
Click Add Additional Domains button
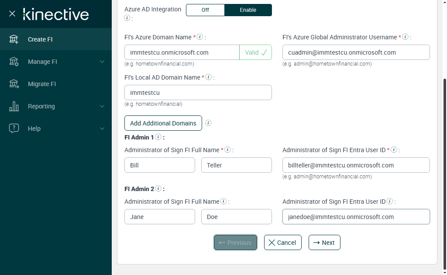click(163, 123)
